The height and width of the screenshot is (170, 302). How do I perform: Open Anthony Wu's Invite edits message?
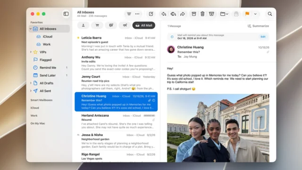[x=116, y=63]
